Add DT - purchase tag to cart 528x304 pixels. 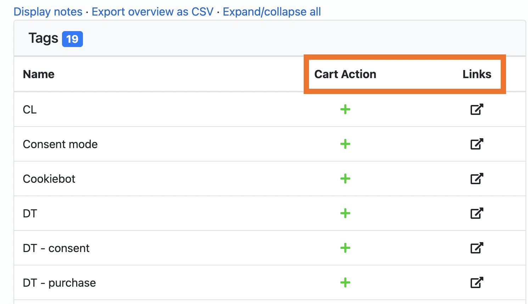pyautogui.click(x=345, y=282)
